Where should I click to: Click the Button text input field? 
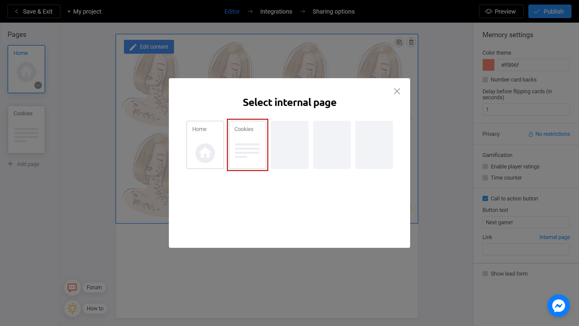tap(526, 222)
